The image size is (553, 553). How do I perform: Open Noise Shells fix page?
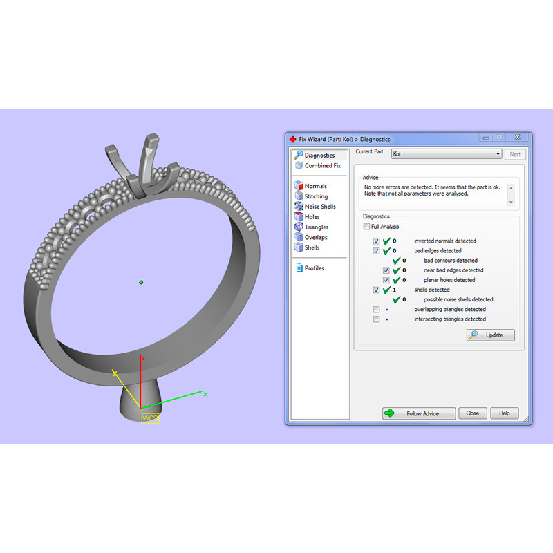(x=319, y=207)
